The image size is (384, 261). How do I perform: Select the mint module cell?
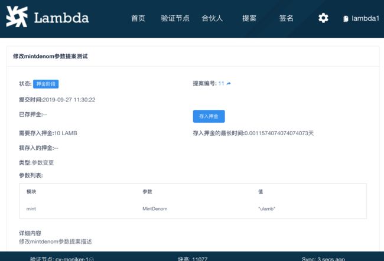31,209
